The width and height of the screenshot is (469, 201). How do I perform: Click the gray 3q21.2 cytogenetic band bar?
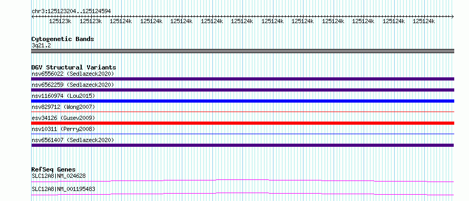[242, 51]
